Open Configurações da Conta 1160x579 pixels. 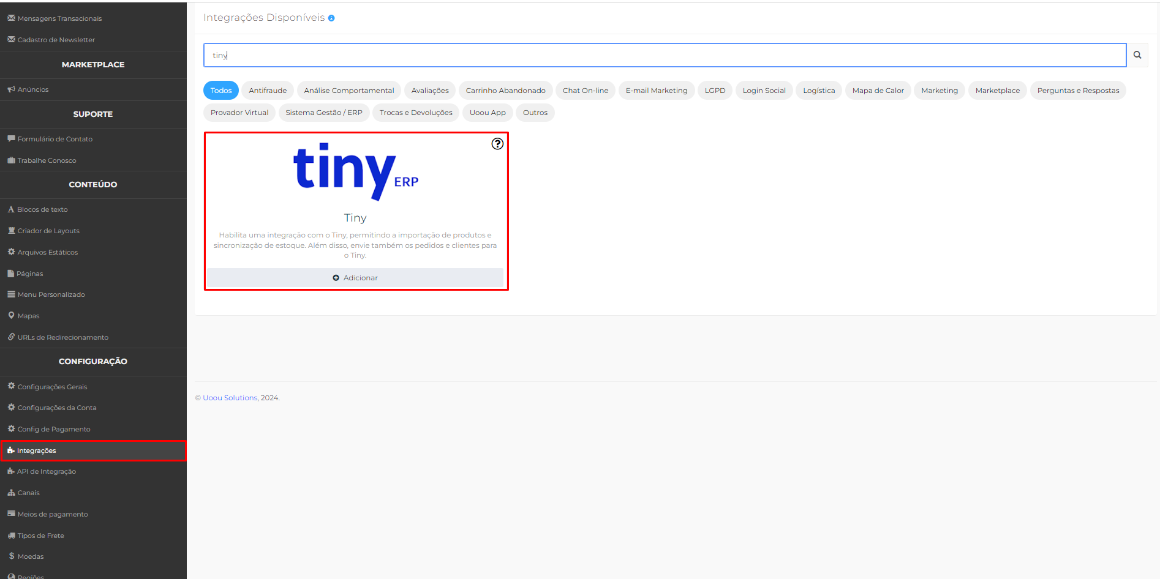[93, 408]
